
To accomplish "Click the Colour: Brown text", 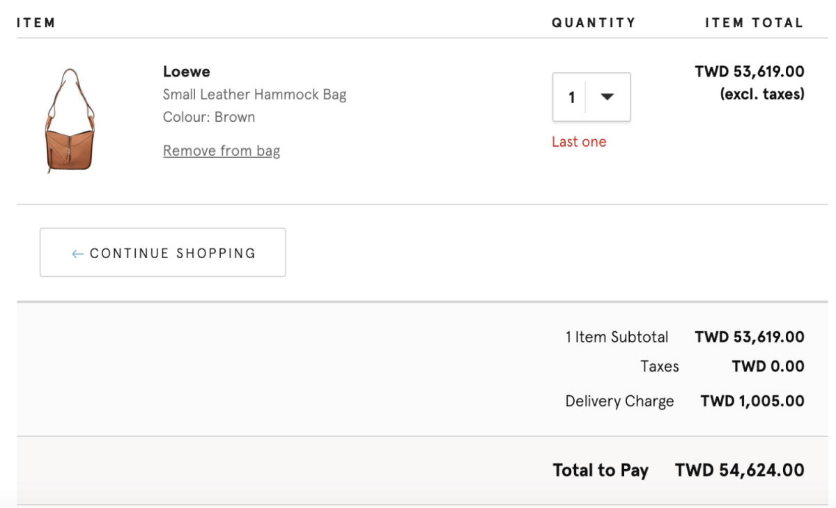I will [209, 117].
